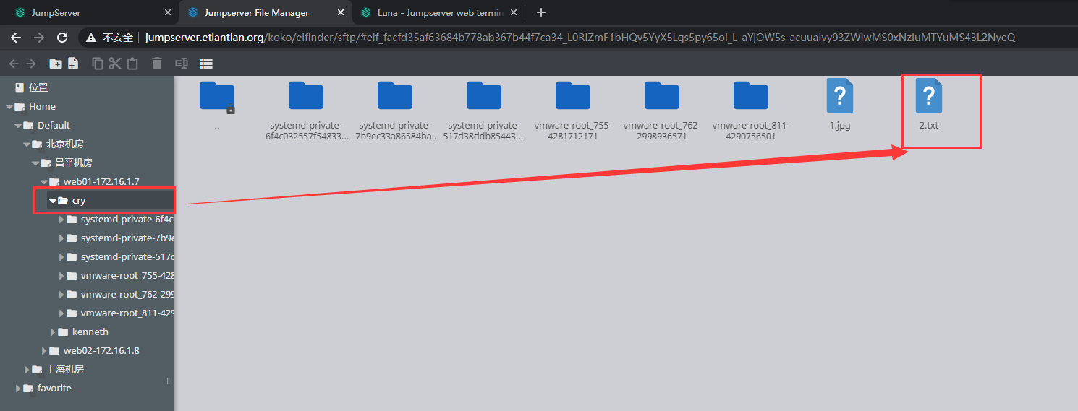Screen dimensions: 1078x411
Task: Expand sidebar systemd-private-6f4c node arrow
Action: 61,220
